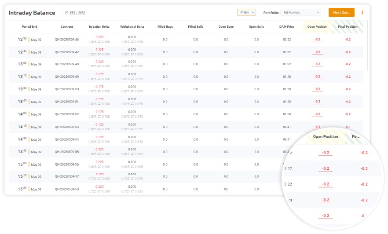The height and width of the screenshot is (234, 388).
Task: Click the table's vertical scrollbar
Action: click(x=368, y=46)
